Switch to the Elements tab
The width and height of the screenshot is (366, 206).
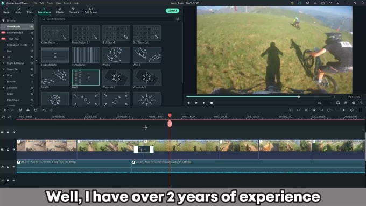point(74,11)
